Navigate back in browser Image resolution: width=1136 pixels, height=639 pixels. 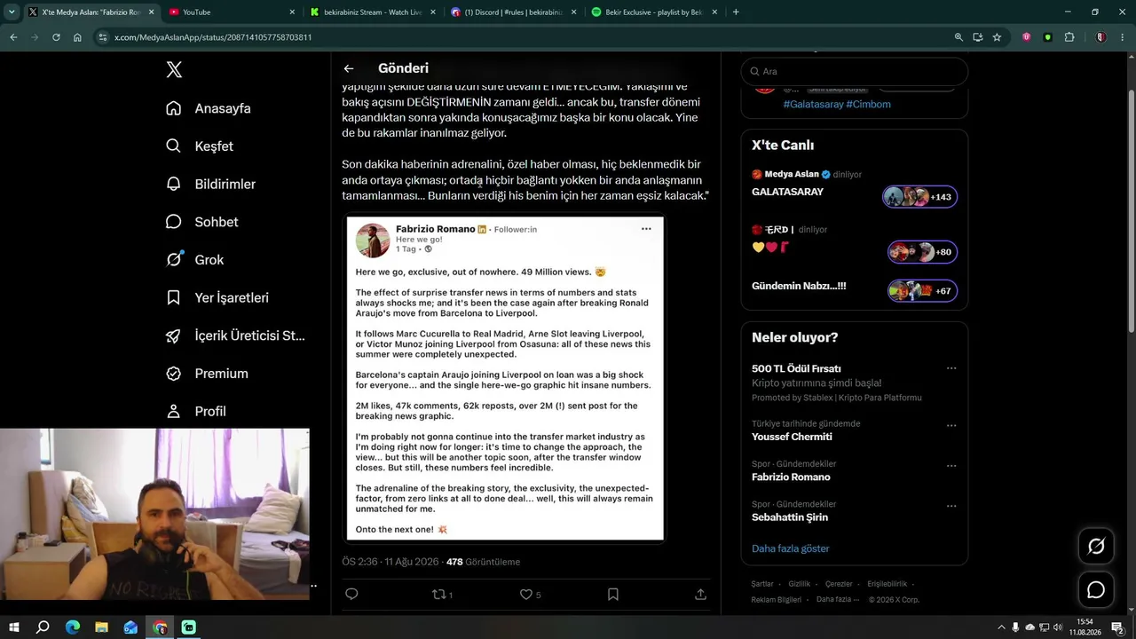pos(13,37)
